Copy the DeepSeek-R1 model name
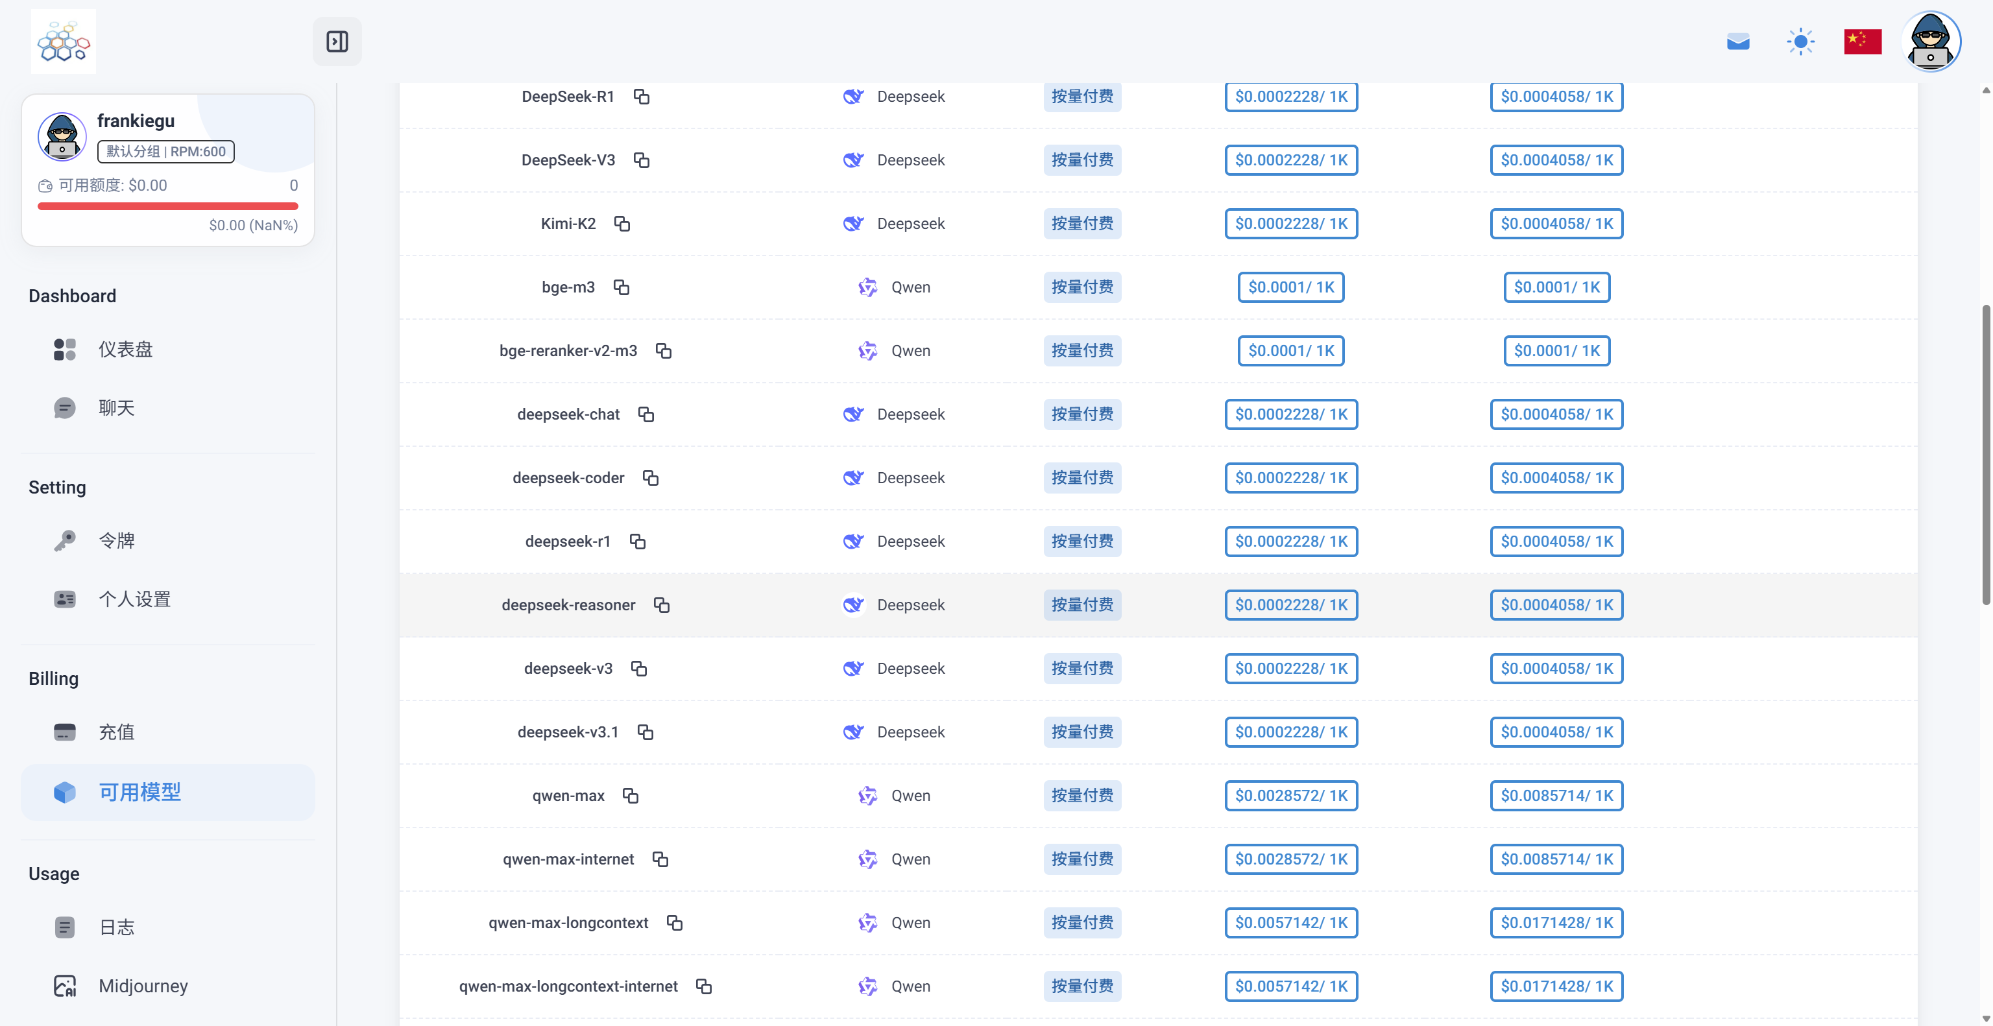Image resolution: width=1993 pixels, height=1026 pixels. 642,97
